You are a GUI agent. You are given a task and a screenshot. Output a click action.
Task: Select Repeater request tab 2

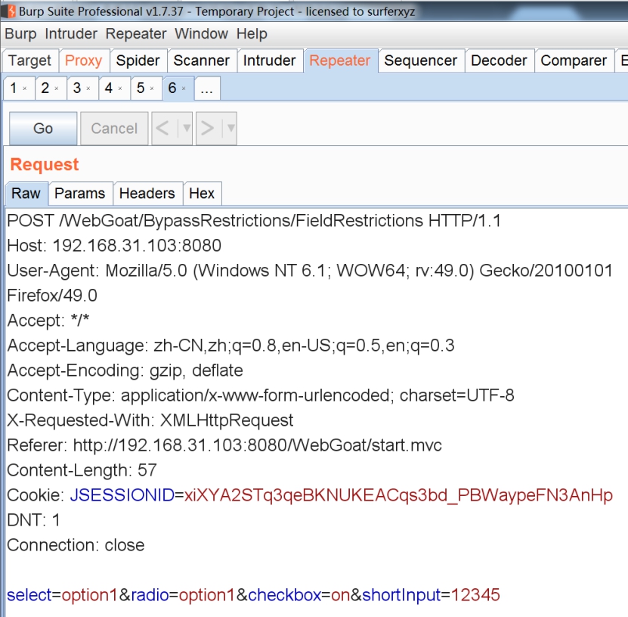tap(45, 88)
